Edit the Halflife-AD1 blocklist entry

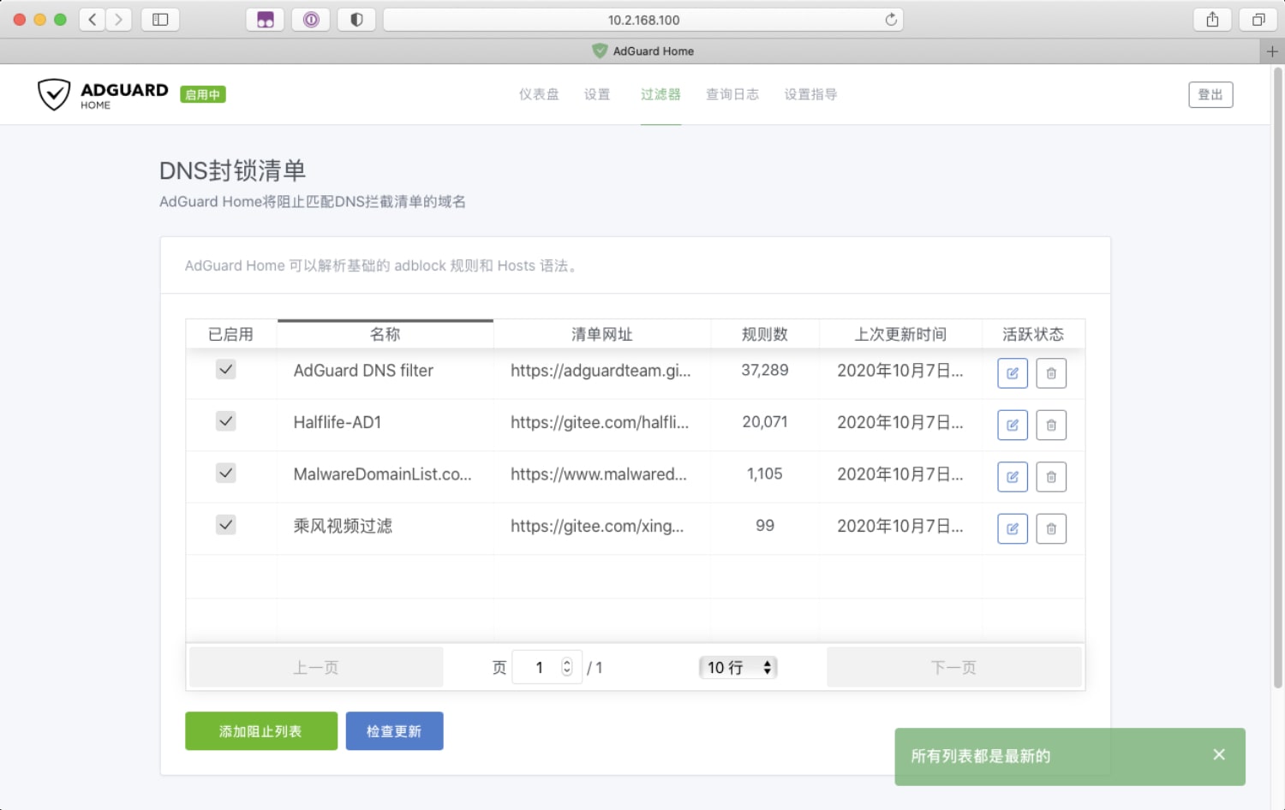[x=1012, y=425]
